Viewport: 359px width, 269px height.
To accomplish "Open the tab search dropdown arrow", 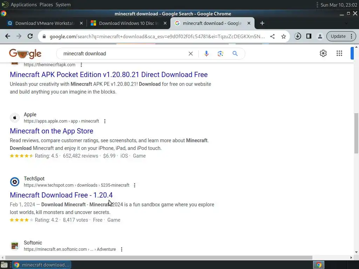I will pos(346,23).
